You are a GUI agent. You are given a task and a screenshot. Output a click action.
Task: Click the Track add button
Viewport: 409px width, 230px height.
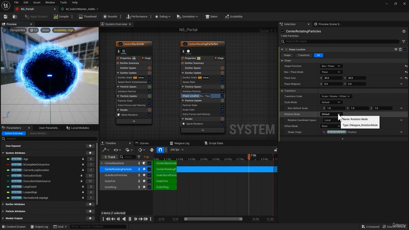pos(109,157)
